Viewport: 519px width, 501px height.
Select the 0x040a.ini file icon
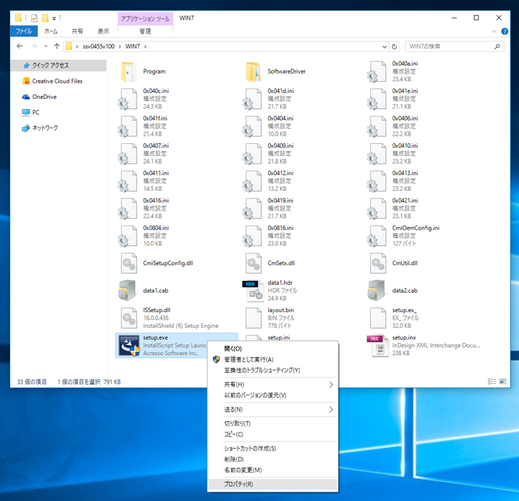coord(378,72)
